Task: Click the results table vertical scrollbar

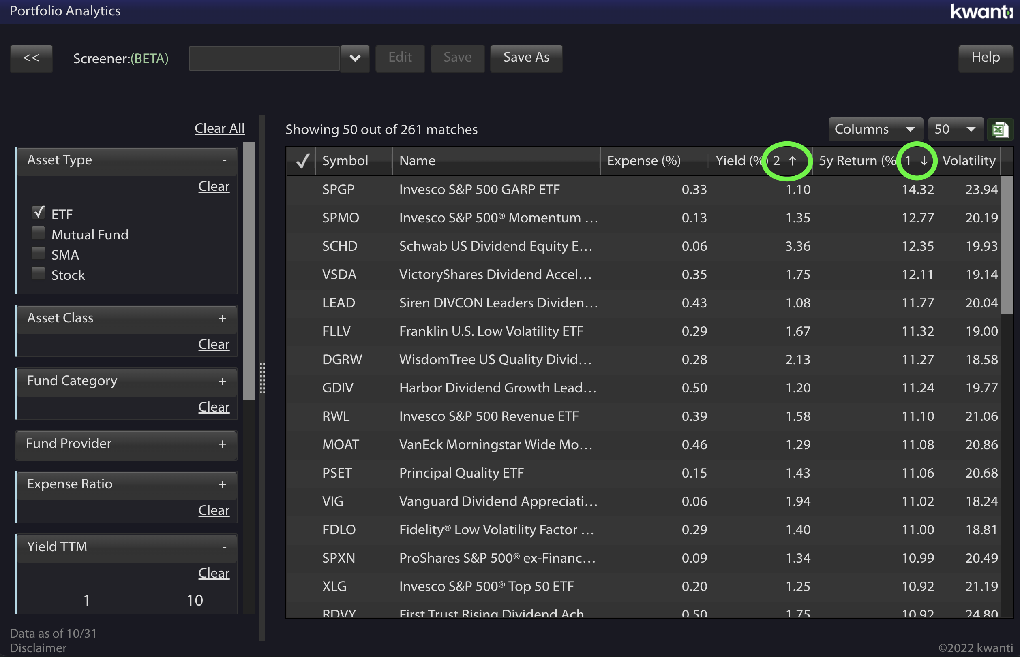Action: (1006, 245)
